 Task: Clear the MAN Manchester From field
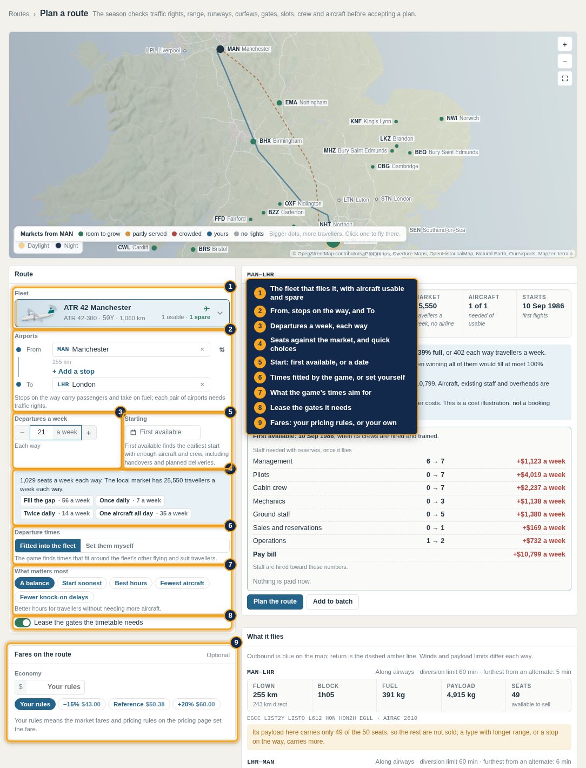(202, 349)
